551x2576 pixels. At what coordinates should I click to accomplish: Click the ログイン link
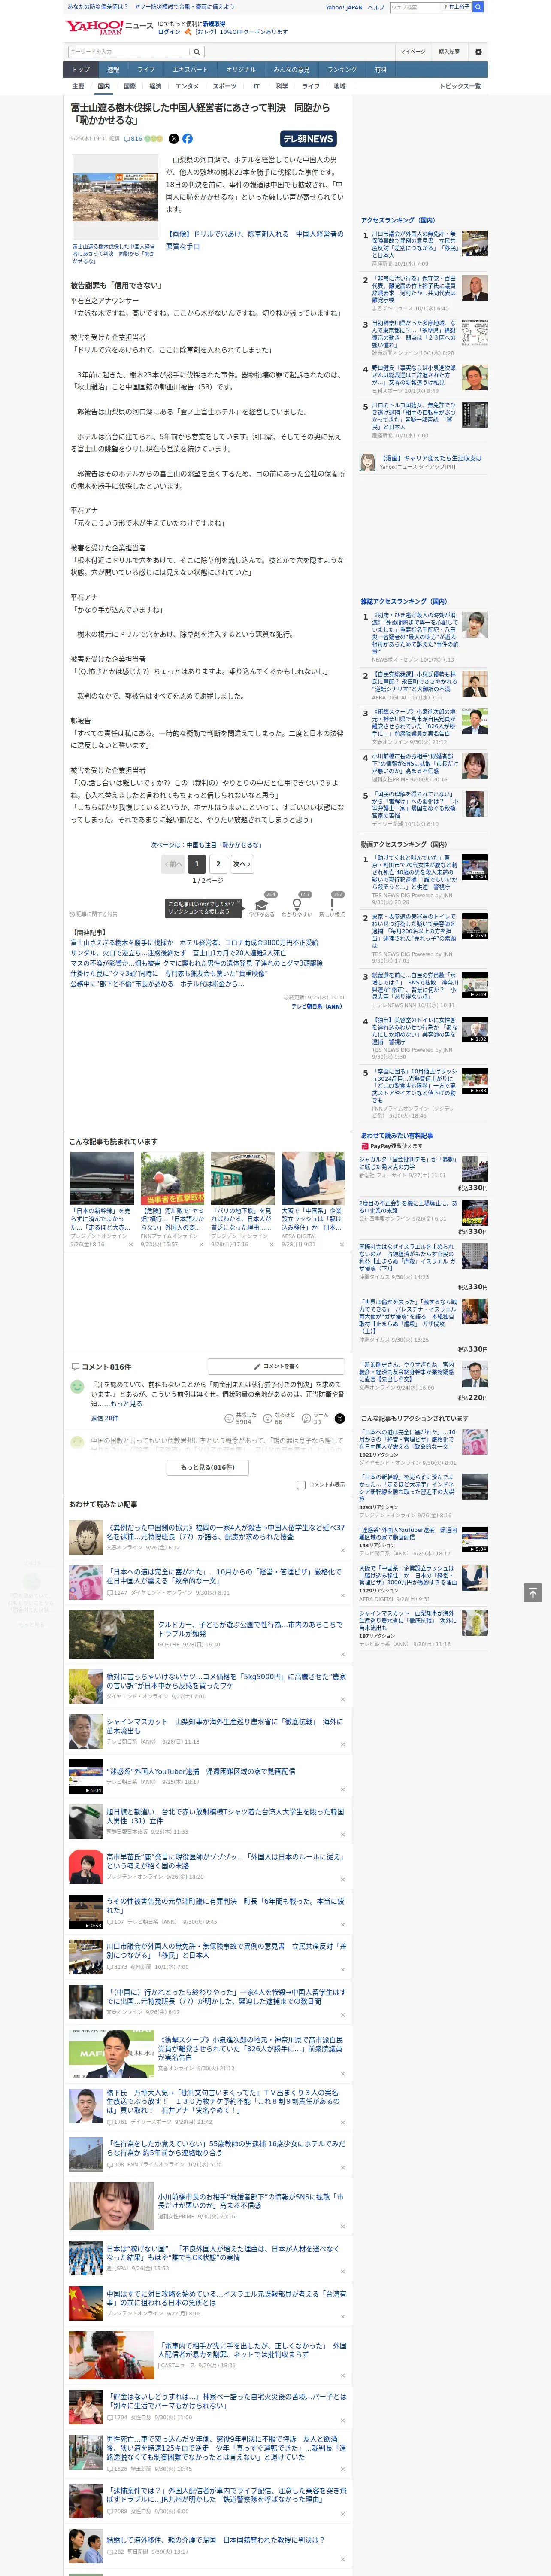(x=169, y=32)
